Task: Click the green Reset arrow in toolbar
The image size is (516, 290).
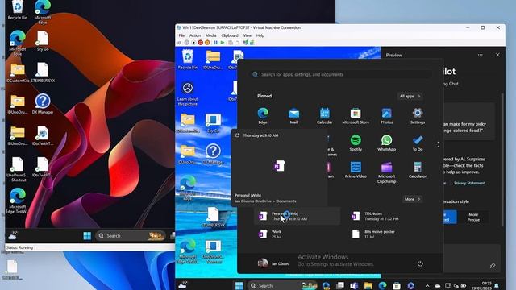Action: [223, 43]
